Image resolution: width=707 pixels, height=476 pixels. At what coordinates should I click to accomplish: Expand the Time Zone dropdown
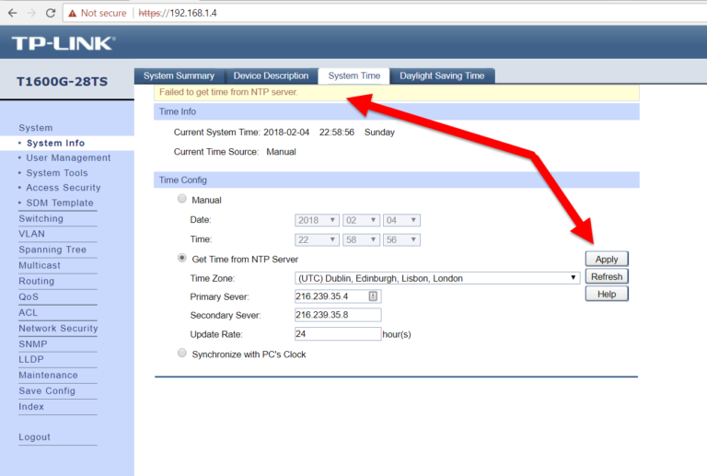(437, 278)
